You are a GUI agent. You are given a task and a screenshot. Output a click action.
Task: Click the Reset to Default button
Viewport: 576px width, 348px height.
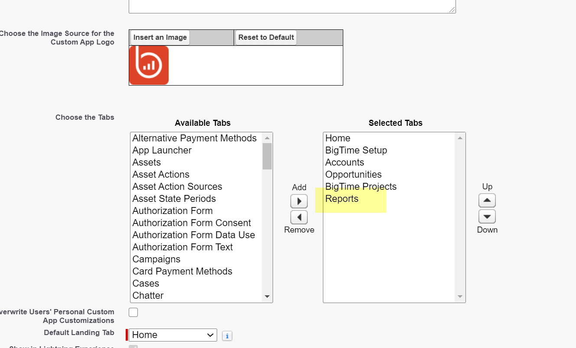(x=266, y=38)
